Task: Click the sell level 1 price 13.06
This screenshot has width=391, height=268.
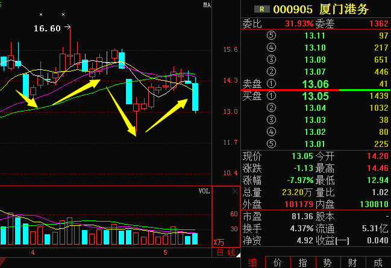Action: pyautogui.click(x=315, y=84)
